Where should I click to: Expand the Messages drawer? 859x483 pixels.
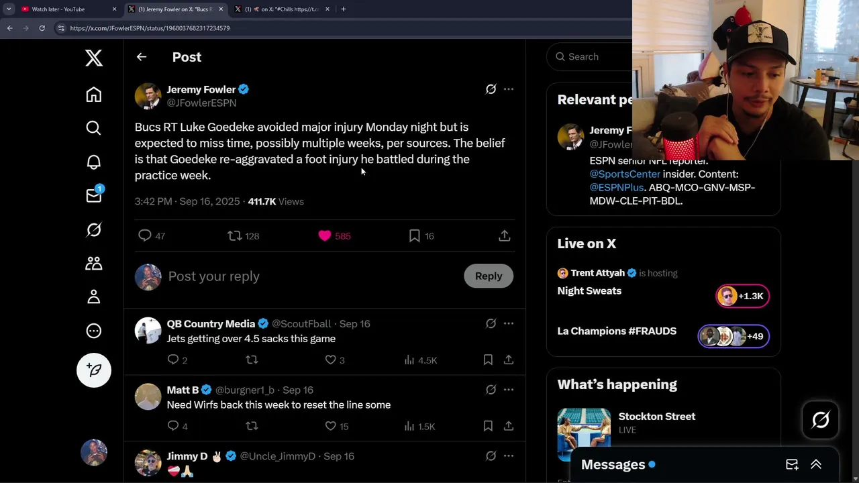click(816, 464)
